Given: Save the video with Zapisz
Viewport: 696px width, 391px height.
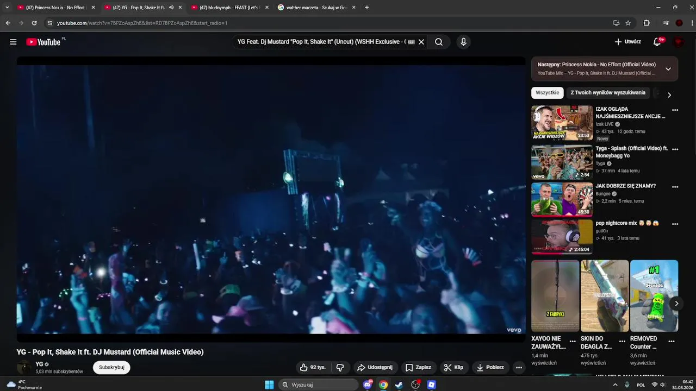Looking at the screenshot, I should [x=418, y=368].
